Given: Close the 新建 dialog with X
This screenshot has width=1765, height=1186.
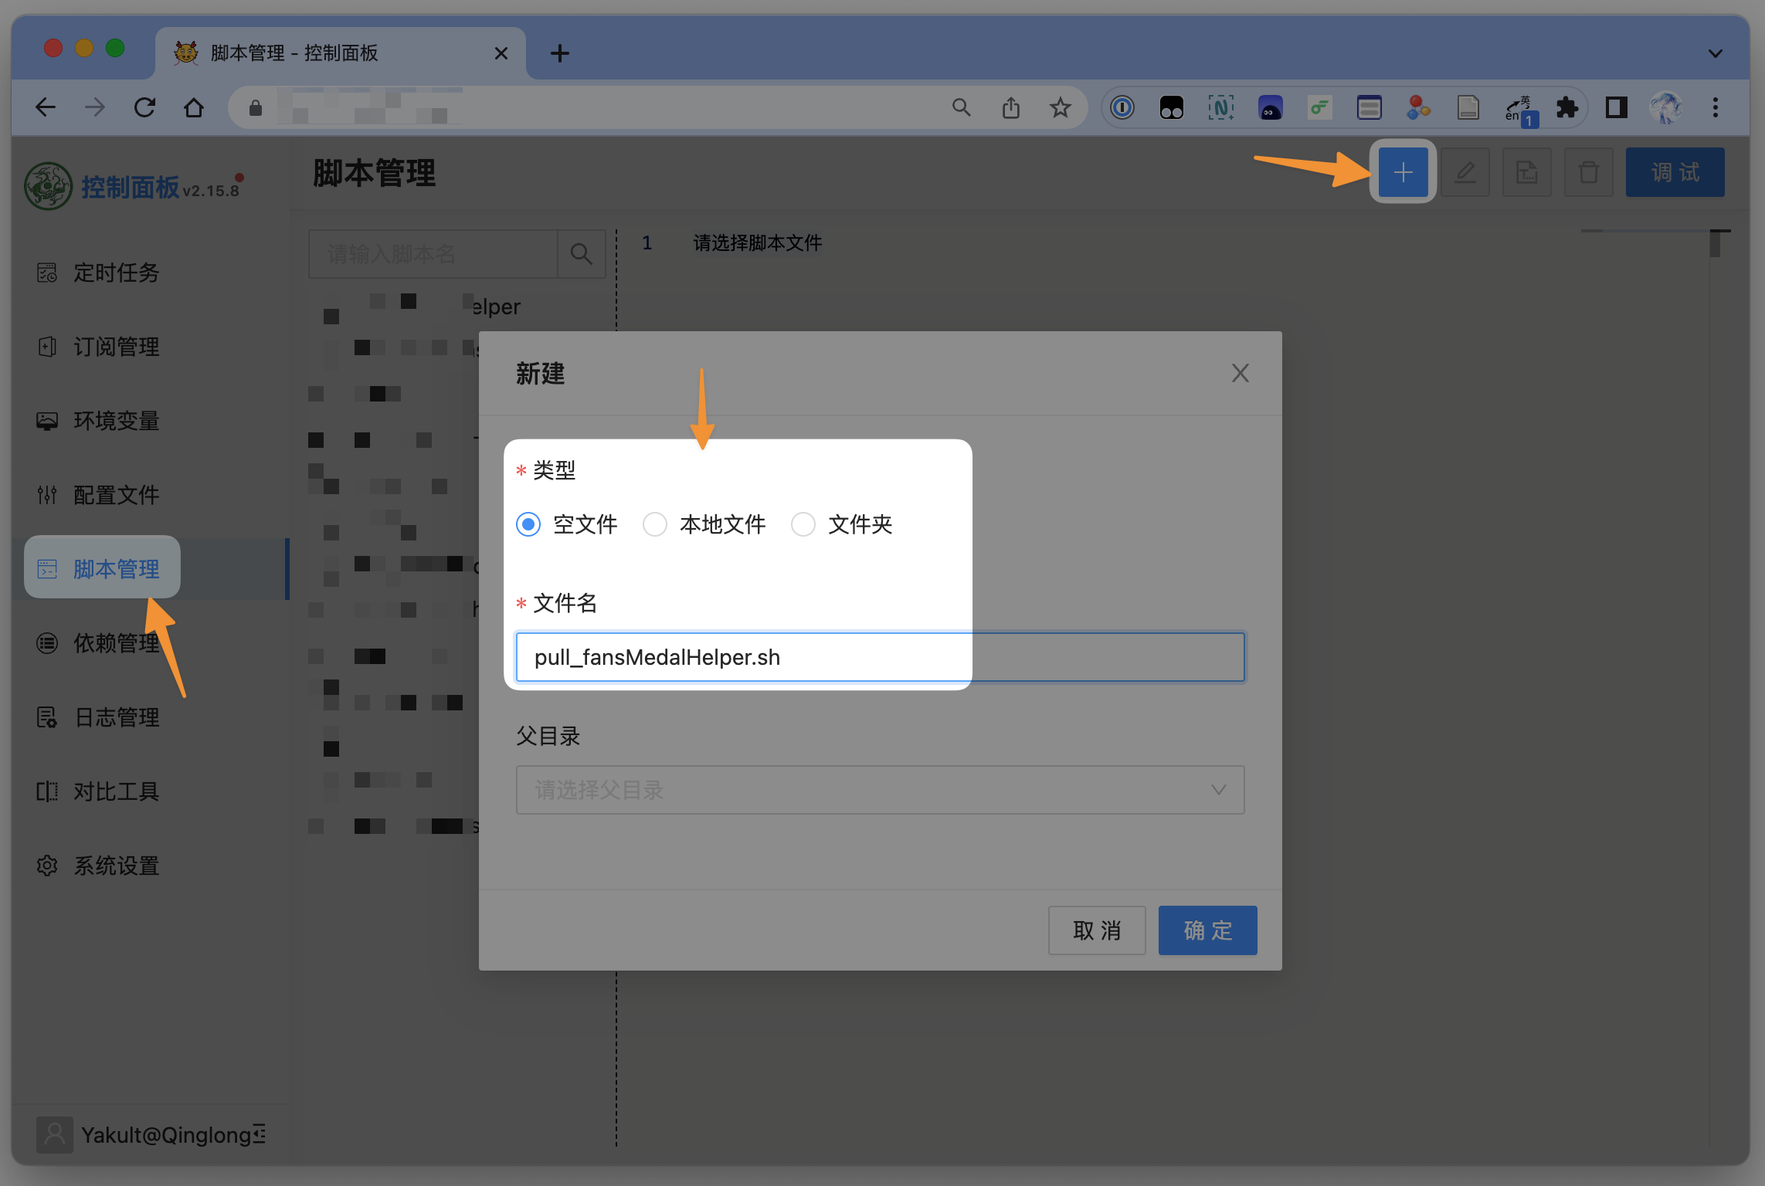Looking at the screenshot, I should pos(1240,373).
